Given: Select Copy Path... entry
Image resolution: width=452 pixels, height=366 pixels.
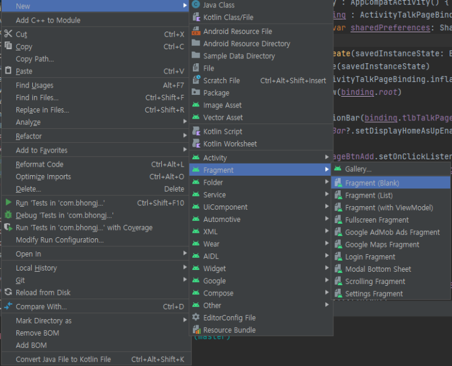Looking at the screenshot, I should point(95,59).
